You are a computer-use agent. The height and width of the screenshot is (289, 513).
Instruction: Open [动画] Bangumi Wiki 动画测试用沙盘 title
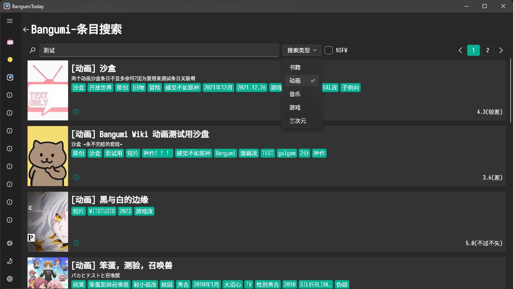point(140,134)
